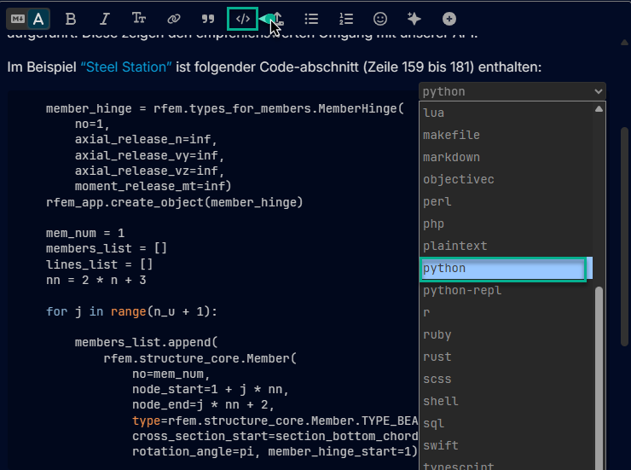Choose plaintext from language list
This screenshot has height=470, width=631.
click(455, 246)
